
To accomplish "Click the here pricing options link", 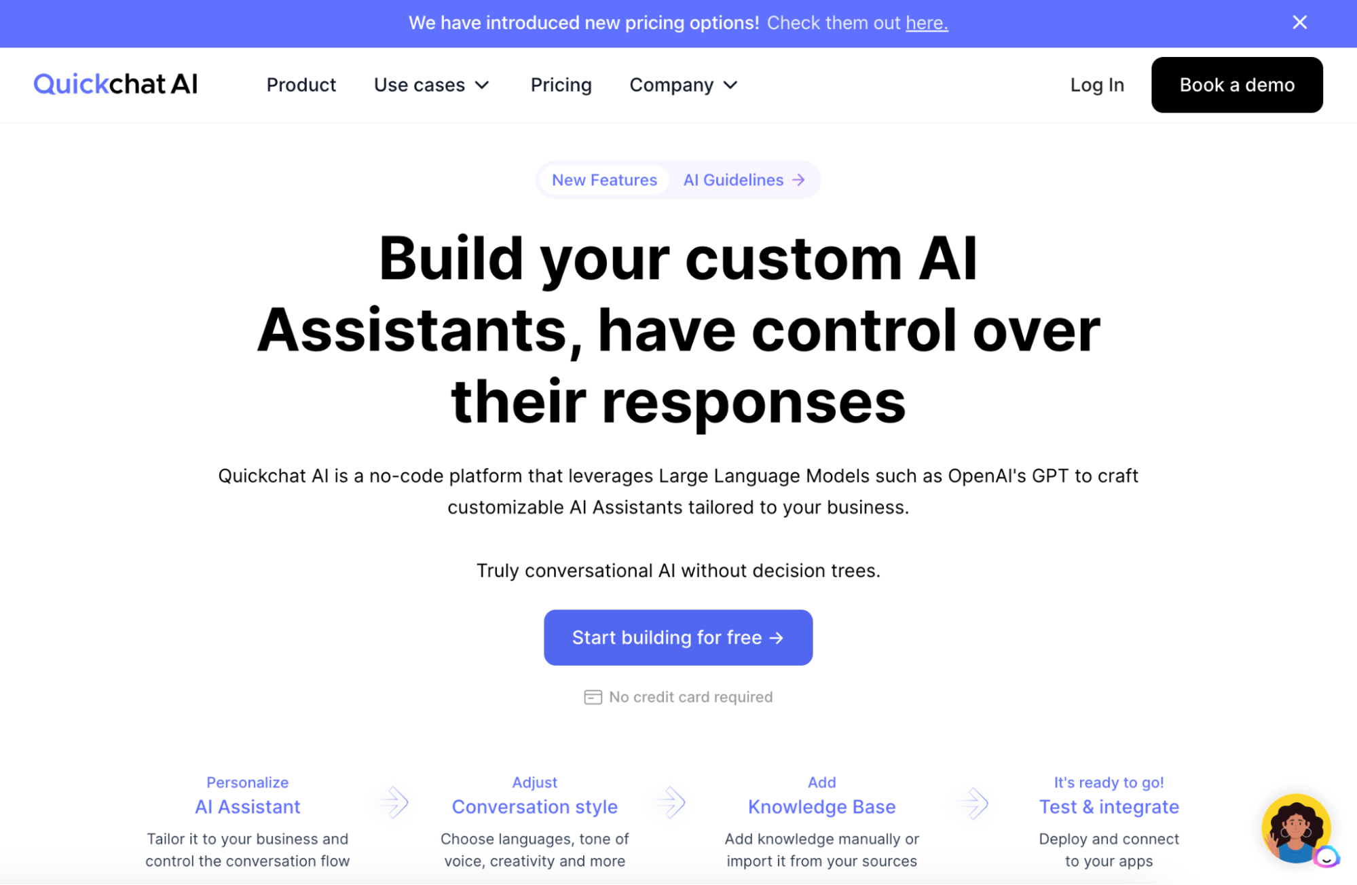I will (927, 23).
